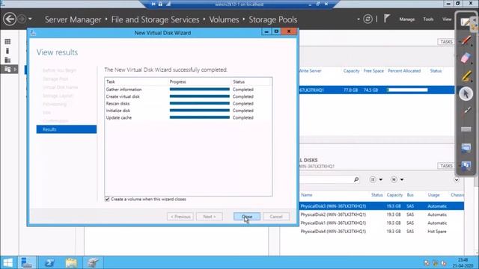Open the Windows Start button
The image size is (479, 269).
[7, 262]
